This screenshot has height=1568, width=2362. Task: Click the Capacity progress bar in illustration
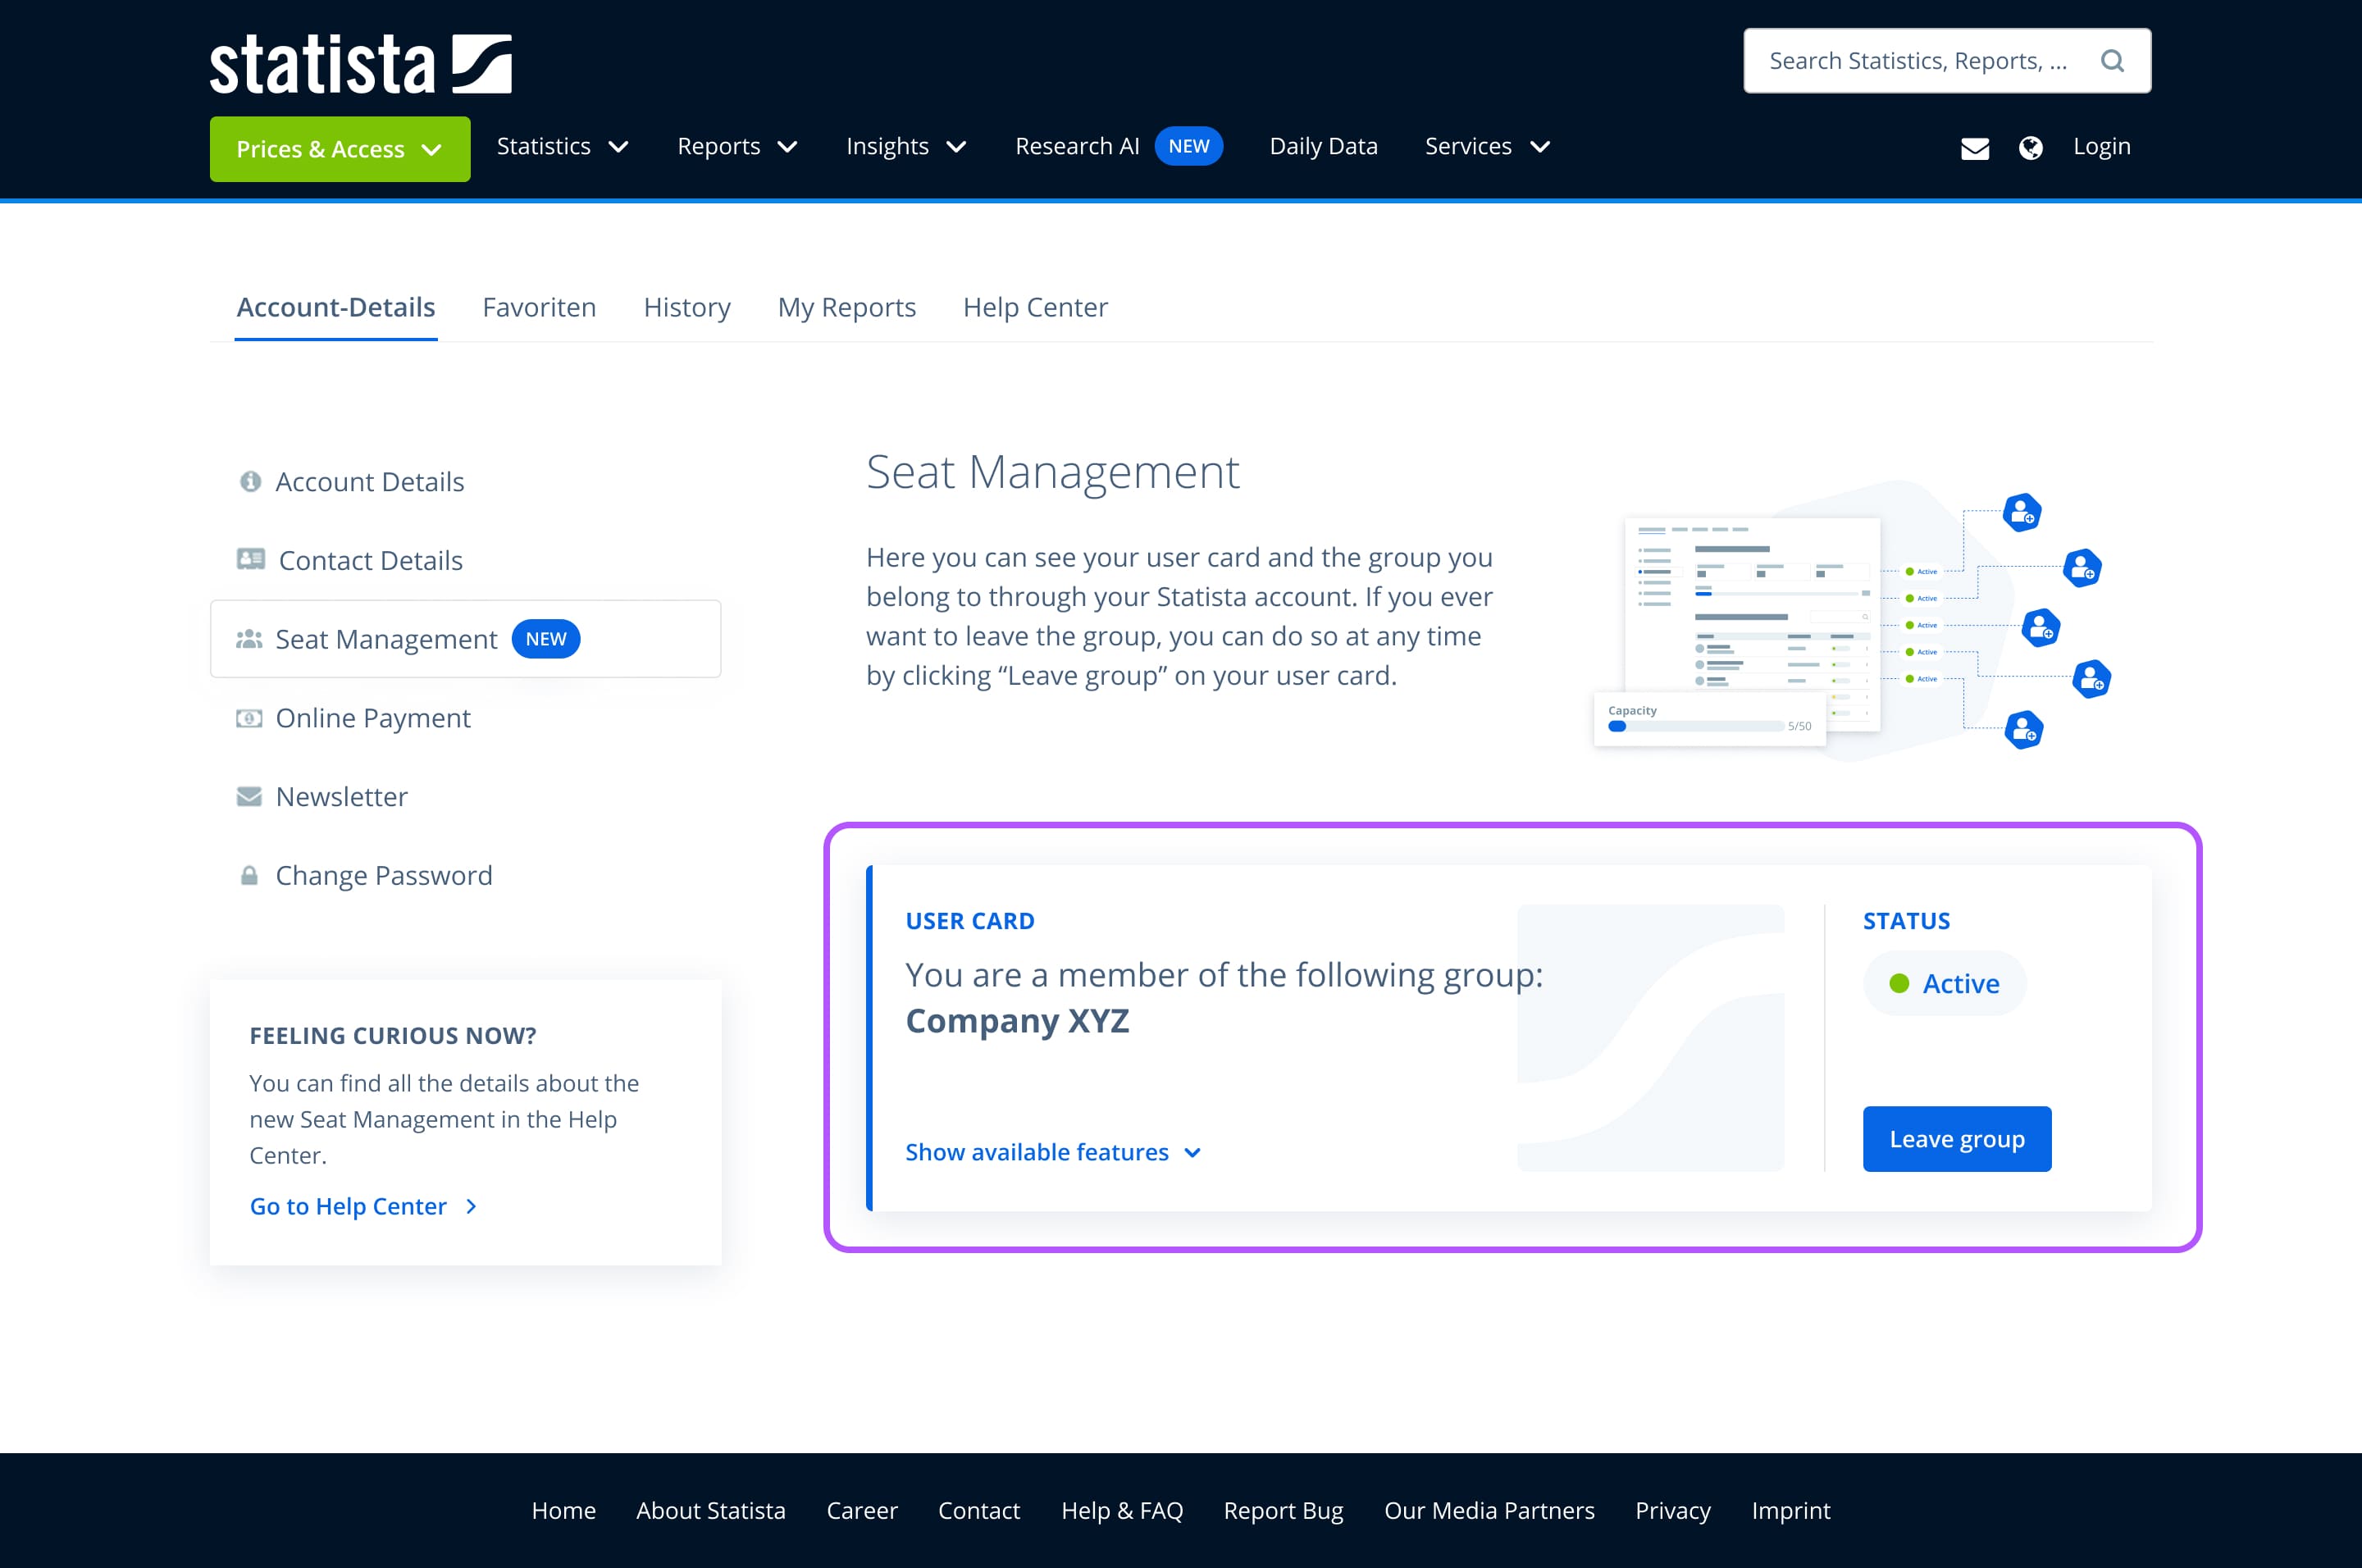1695,726
